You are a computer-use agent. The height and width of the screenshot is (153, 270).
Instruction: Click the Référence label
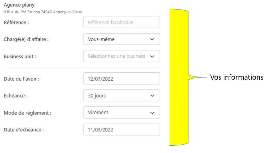coord(16,22)
